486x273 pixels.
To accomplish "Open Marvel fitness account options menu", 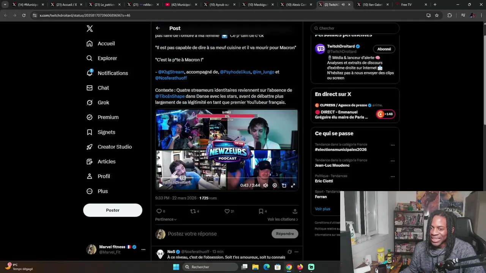I will [143, 249].
